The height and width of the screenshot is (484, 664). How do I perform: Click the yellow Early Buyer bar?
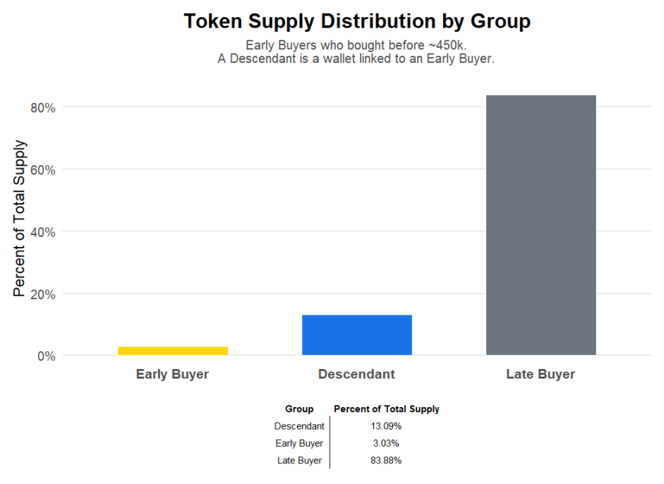(x=173, y=351)
